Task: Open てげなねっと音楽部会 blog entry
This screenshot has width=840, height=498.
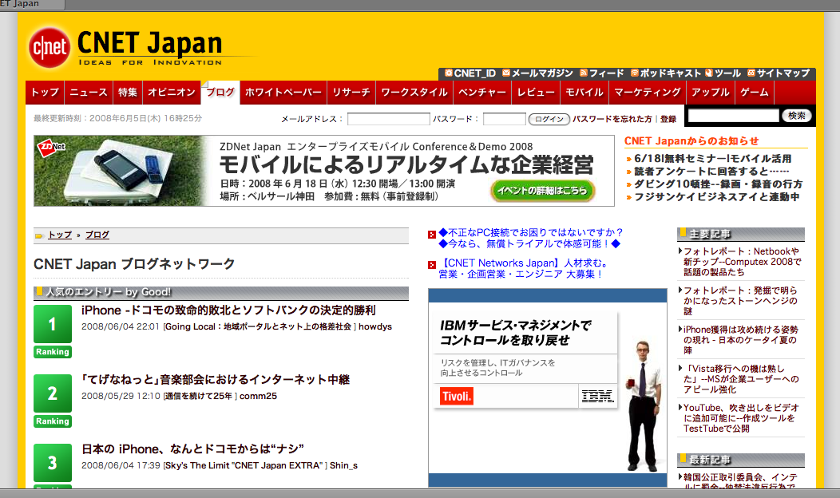Action: [216, 380]
